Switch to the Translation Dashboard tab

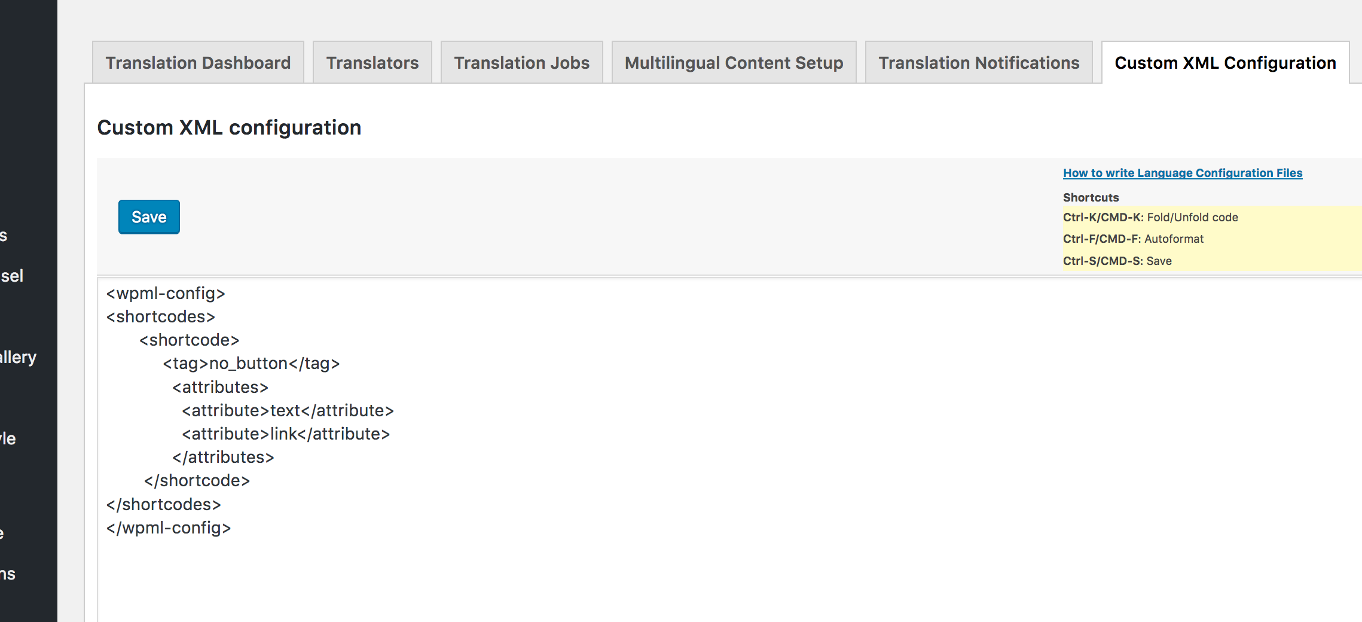[197, 62]
